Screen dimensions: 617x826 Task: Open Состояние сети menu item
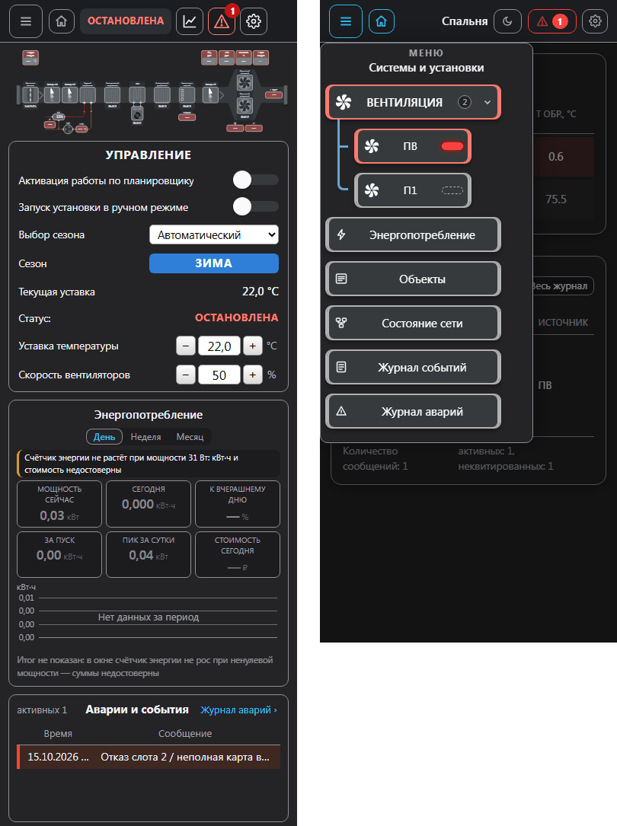pyautogui.click(x=413, y=323)
